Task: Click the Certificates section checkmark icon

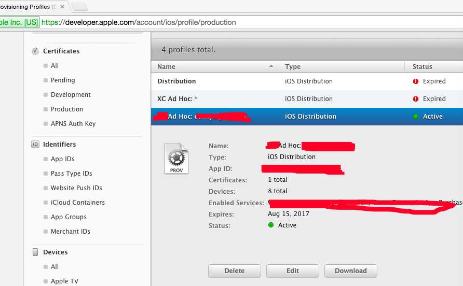Action: point(35,51)
